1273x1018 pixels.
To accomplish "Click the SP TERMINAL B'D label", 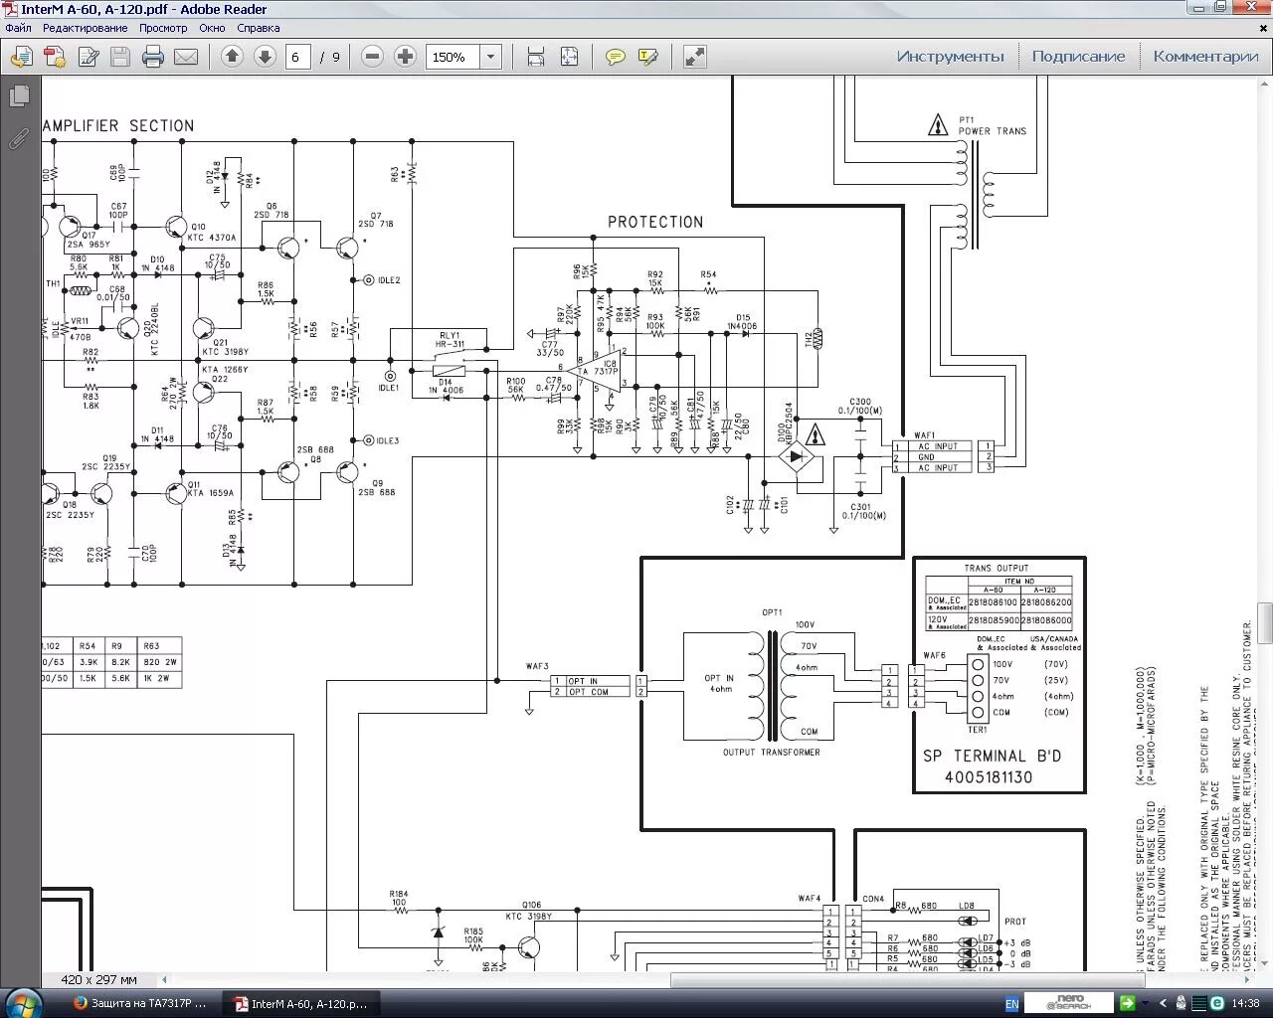I will (x=992, y=756).
